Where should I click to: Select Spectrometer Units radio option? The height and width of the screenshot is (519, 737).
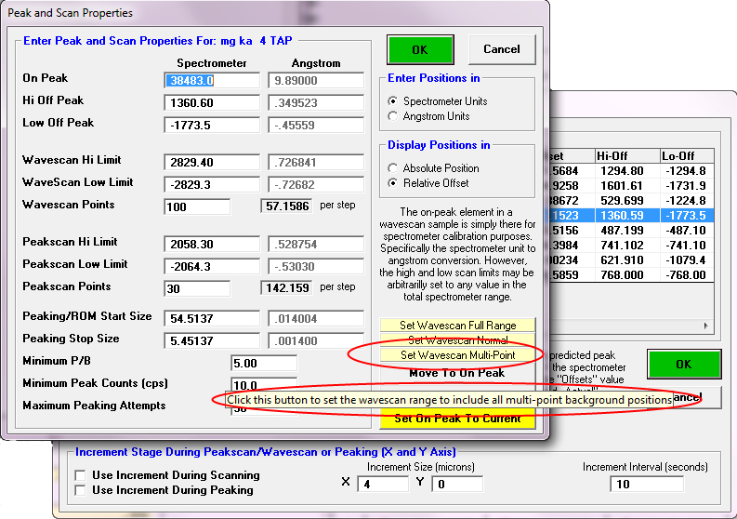click(393, 100)
